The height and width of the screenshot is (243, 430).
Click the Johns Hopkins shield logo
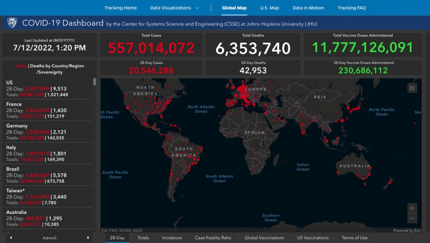(12, 23)
